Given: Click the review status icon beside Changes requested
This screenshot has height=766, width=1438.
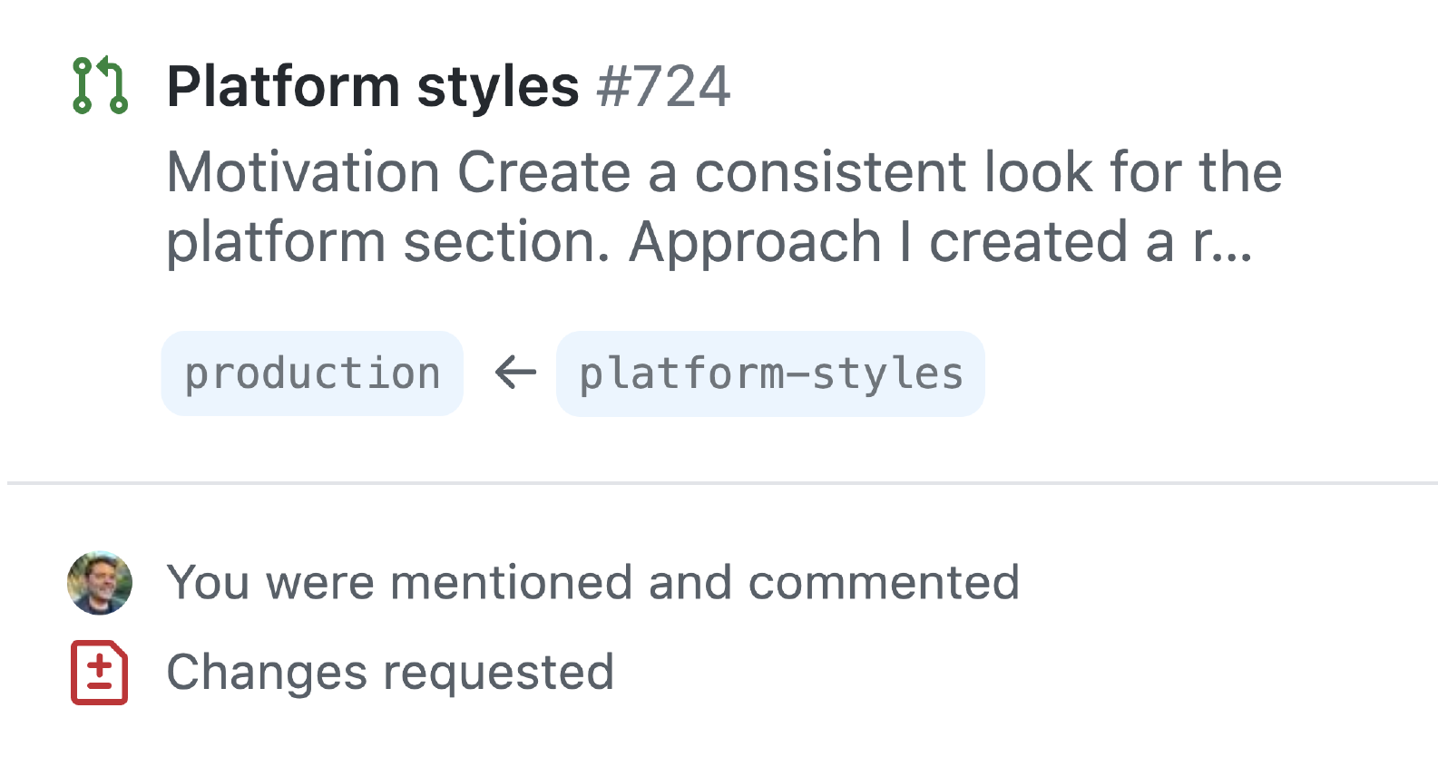Looking at the screenshot, I should (100, 671).
